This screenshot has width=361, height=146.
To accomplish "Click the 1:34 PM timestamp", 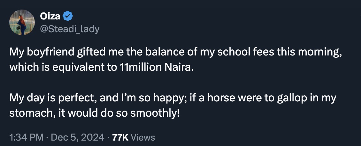I will [x=27, y=137].
